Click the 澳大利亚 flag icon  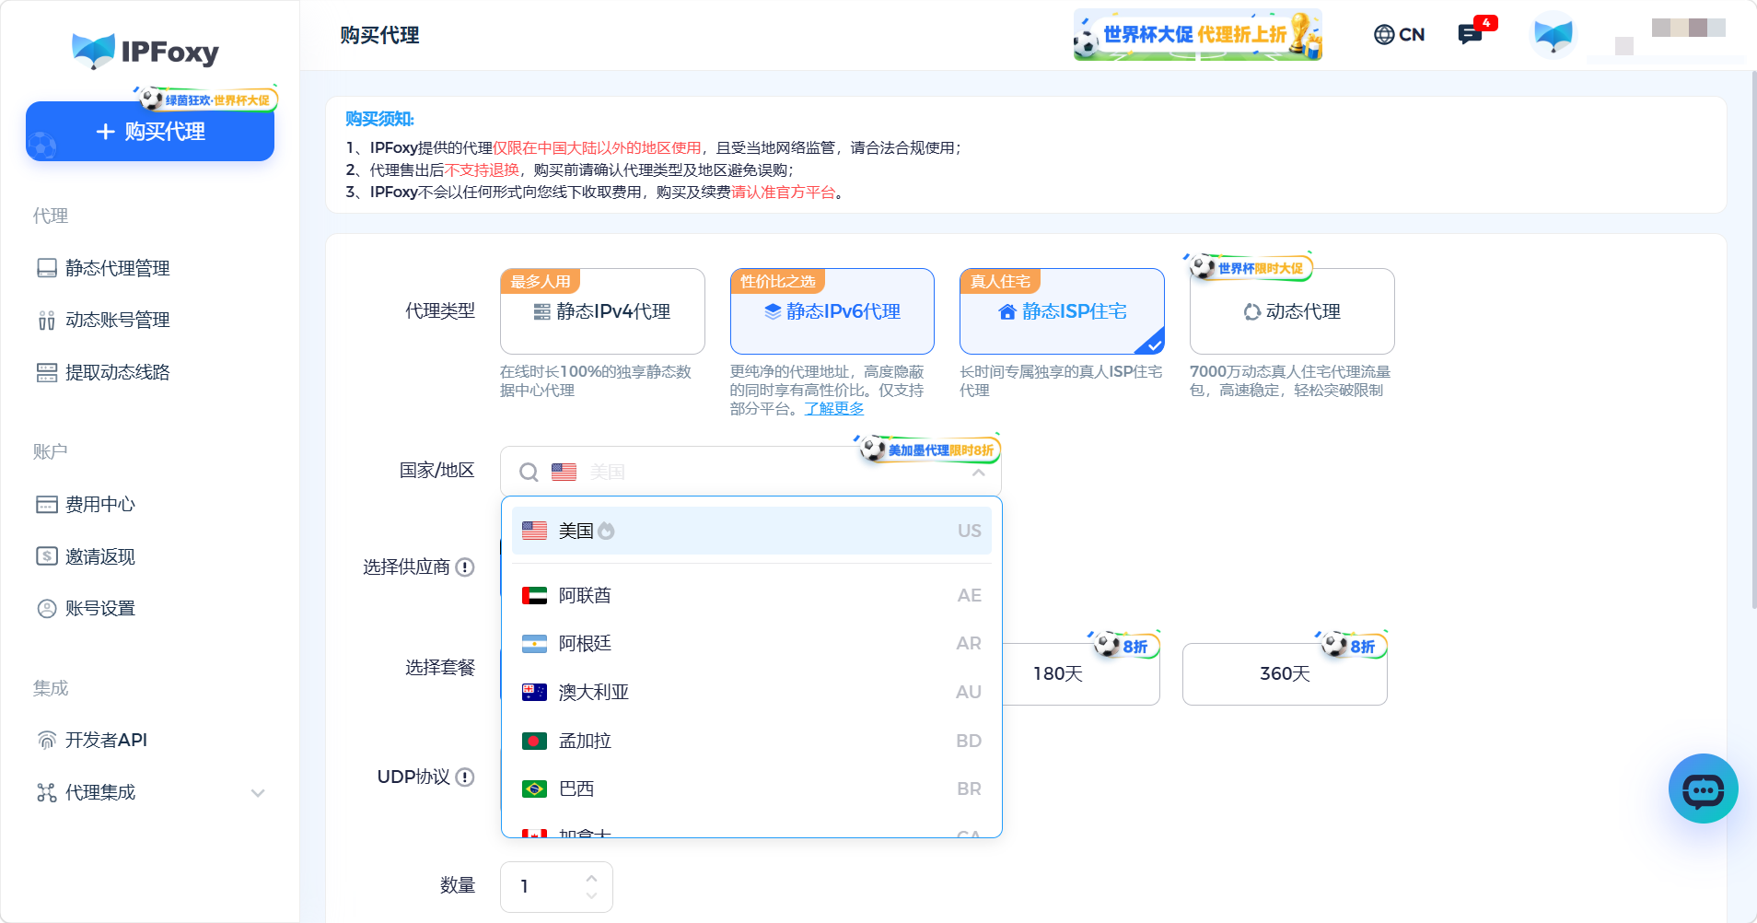point(534,692)
